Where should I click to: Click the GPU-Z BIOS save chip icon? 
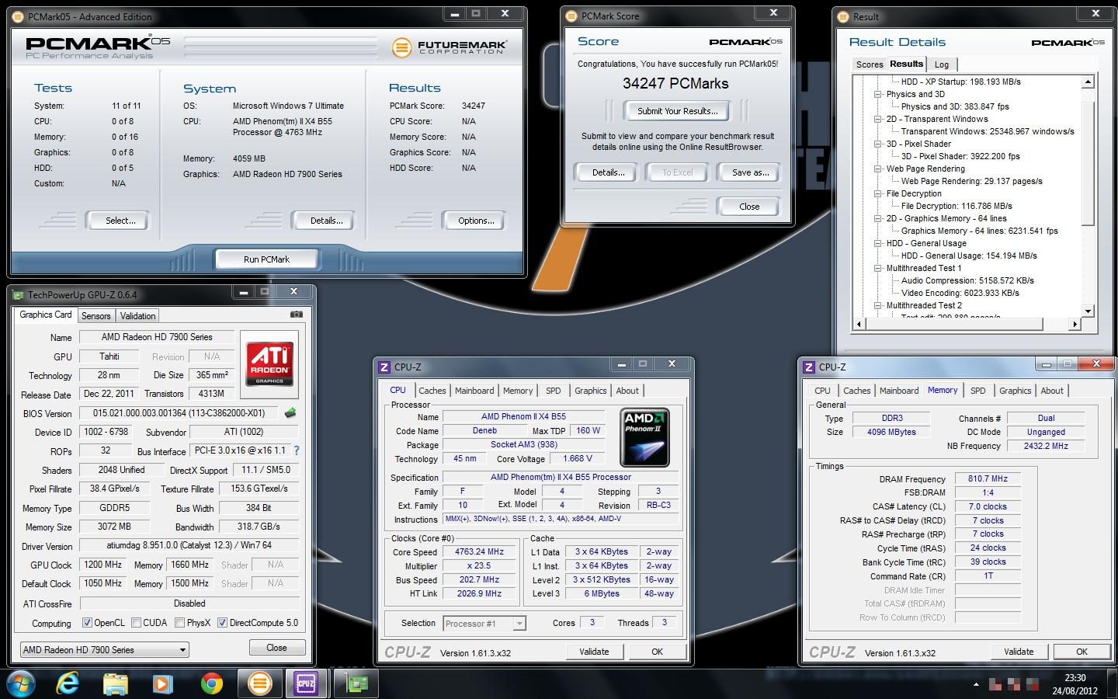click(x=290, y=413)
